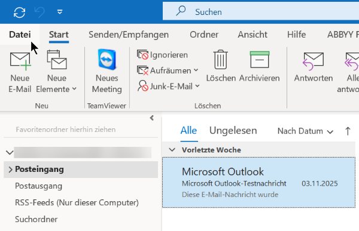The height and width of the screenshot is (231, 359).
Task: Expand the Posteingang folder subtree
Action: point(10,170)
